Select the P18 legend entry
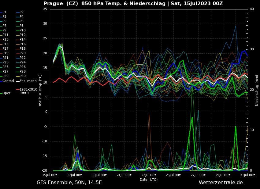 point(22,48)
